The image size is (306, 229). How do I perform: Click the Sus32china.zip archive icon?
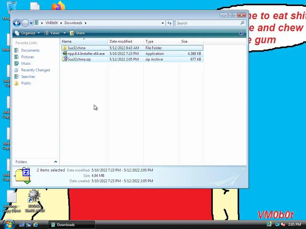(65, 59)
